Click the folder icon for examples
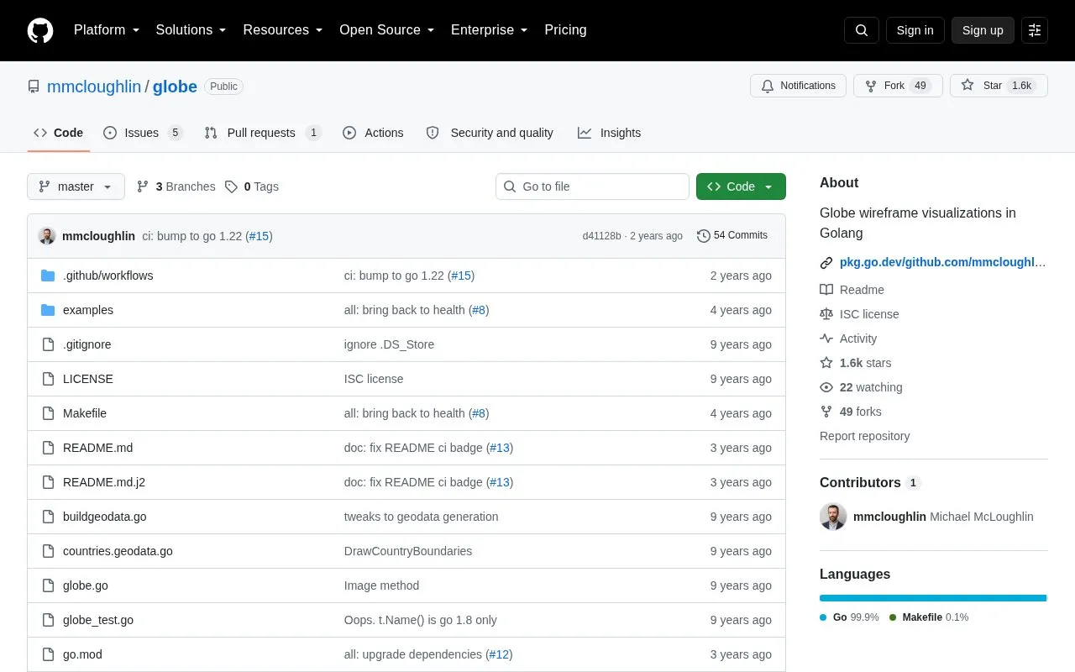 48,310
